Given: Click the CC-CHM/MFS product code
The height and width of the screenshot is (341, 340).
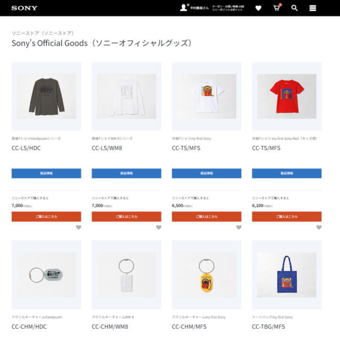Looking at the screenshot, I should pyautogui.click(x=189, y=327).
